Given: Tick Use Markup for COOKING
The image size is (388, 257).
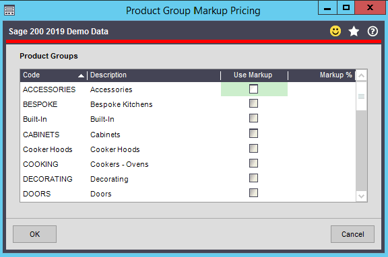Looking at the screenshot, I should click(253, 163).
